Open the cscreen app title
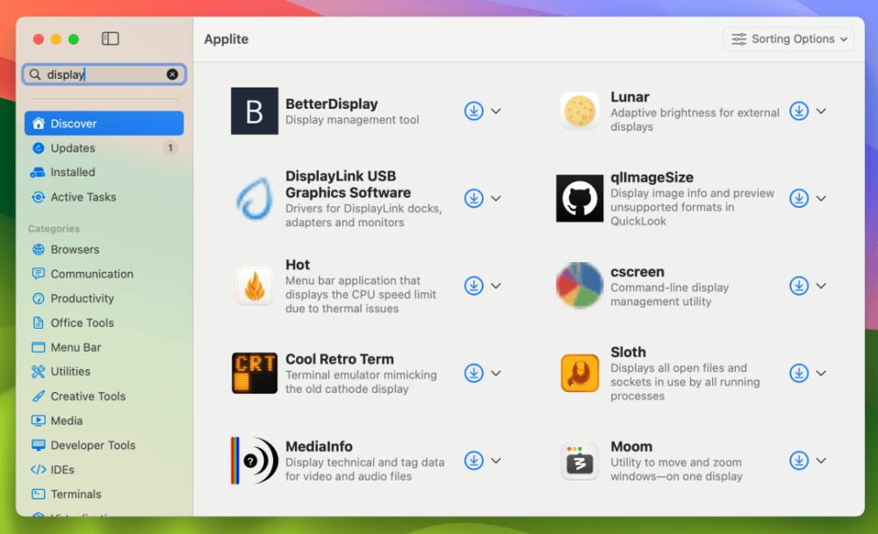The height and width of the screenshot is (534, 878). (637, 272)
